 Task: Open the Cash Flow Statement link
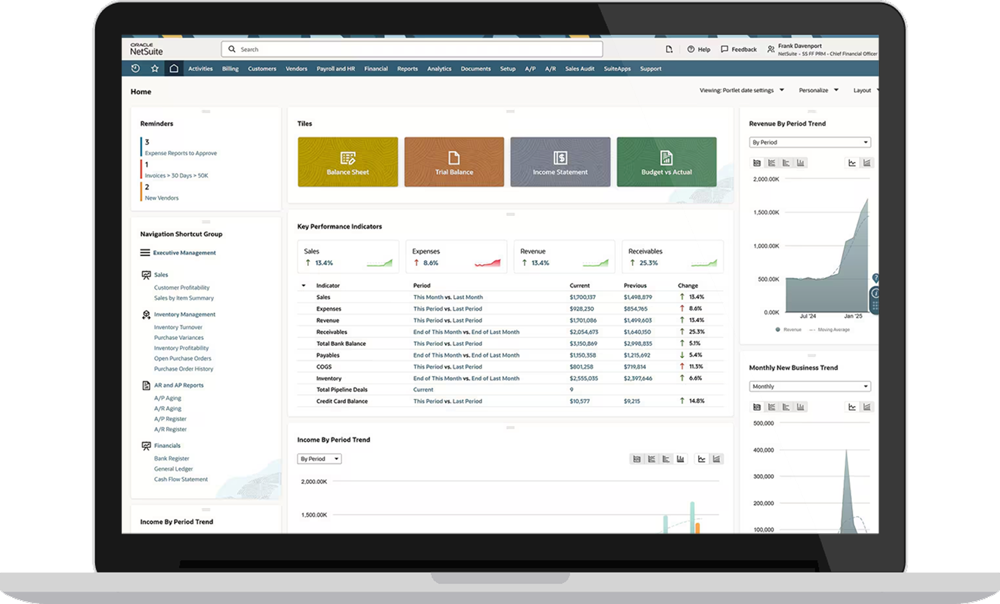pyautogui.click(x=181, y=479)
